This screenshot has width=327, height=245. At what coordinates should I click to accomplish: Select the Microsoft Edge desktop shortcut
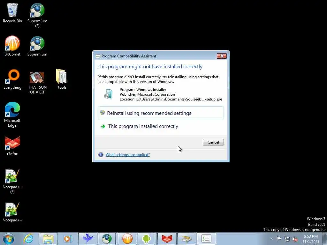12,115
